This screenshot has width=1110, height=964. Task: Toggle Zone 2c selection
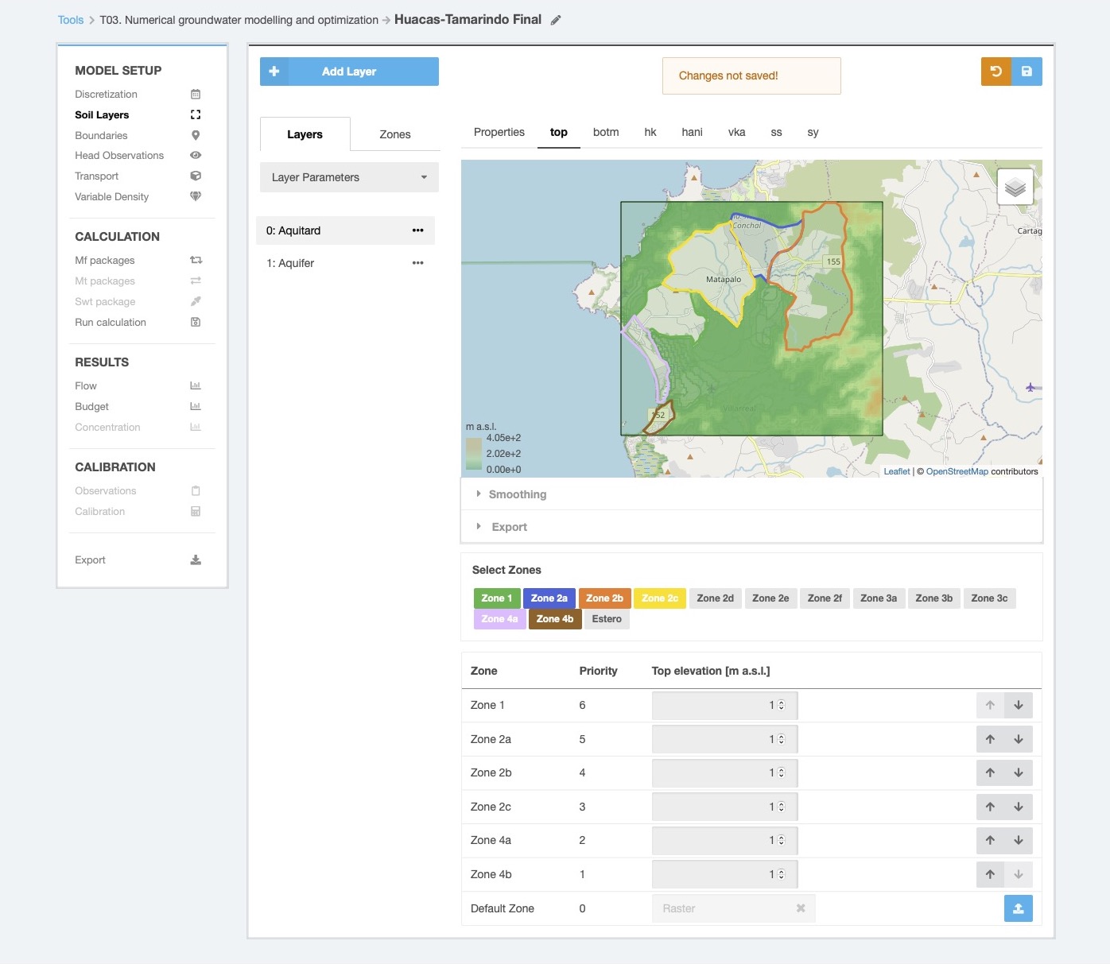660,598
